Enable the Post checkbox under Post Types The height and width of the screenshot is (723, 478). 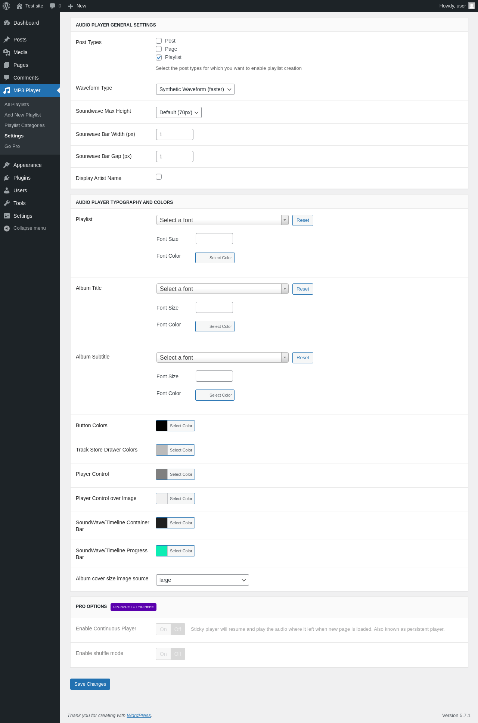coord(159,41)
